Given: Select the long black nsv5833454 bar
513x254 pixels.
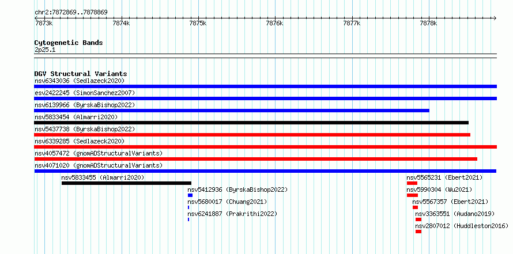Looking at the screenshot, I should coord(251,123).
